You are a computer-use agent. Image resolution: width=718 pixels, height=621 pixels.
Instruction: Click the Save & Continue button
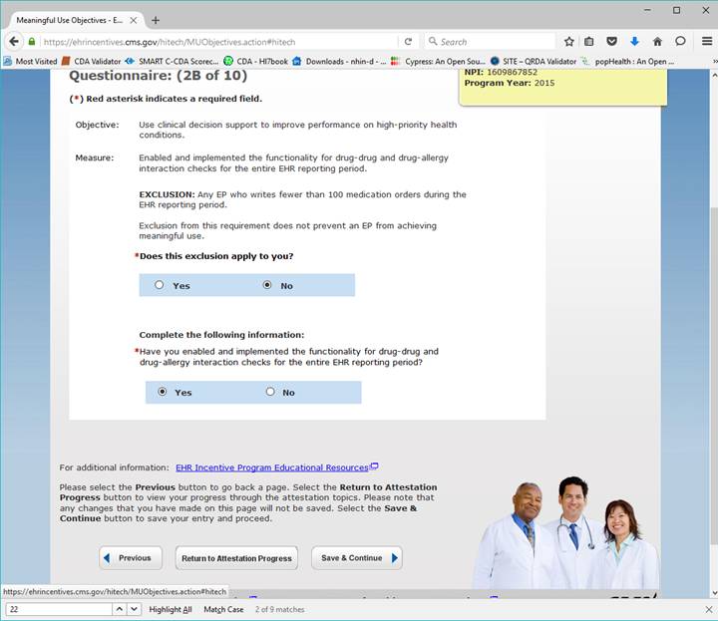click(x=356, y=558)
